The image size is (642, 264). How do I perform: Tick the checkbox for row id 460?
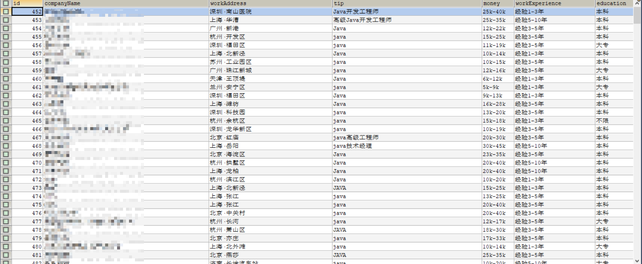6,79
